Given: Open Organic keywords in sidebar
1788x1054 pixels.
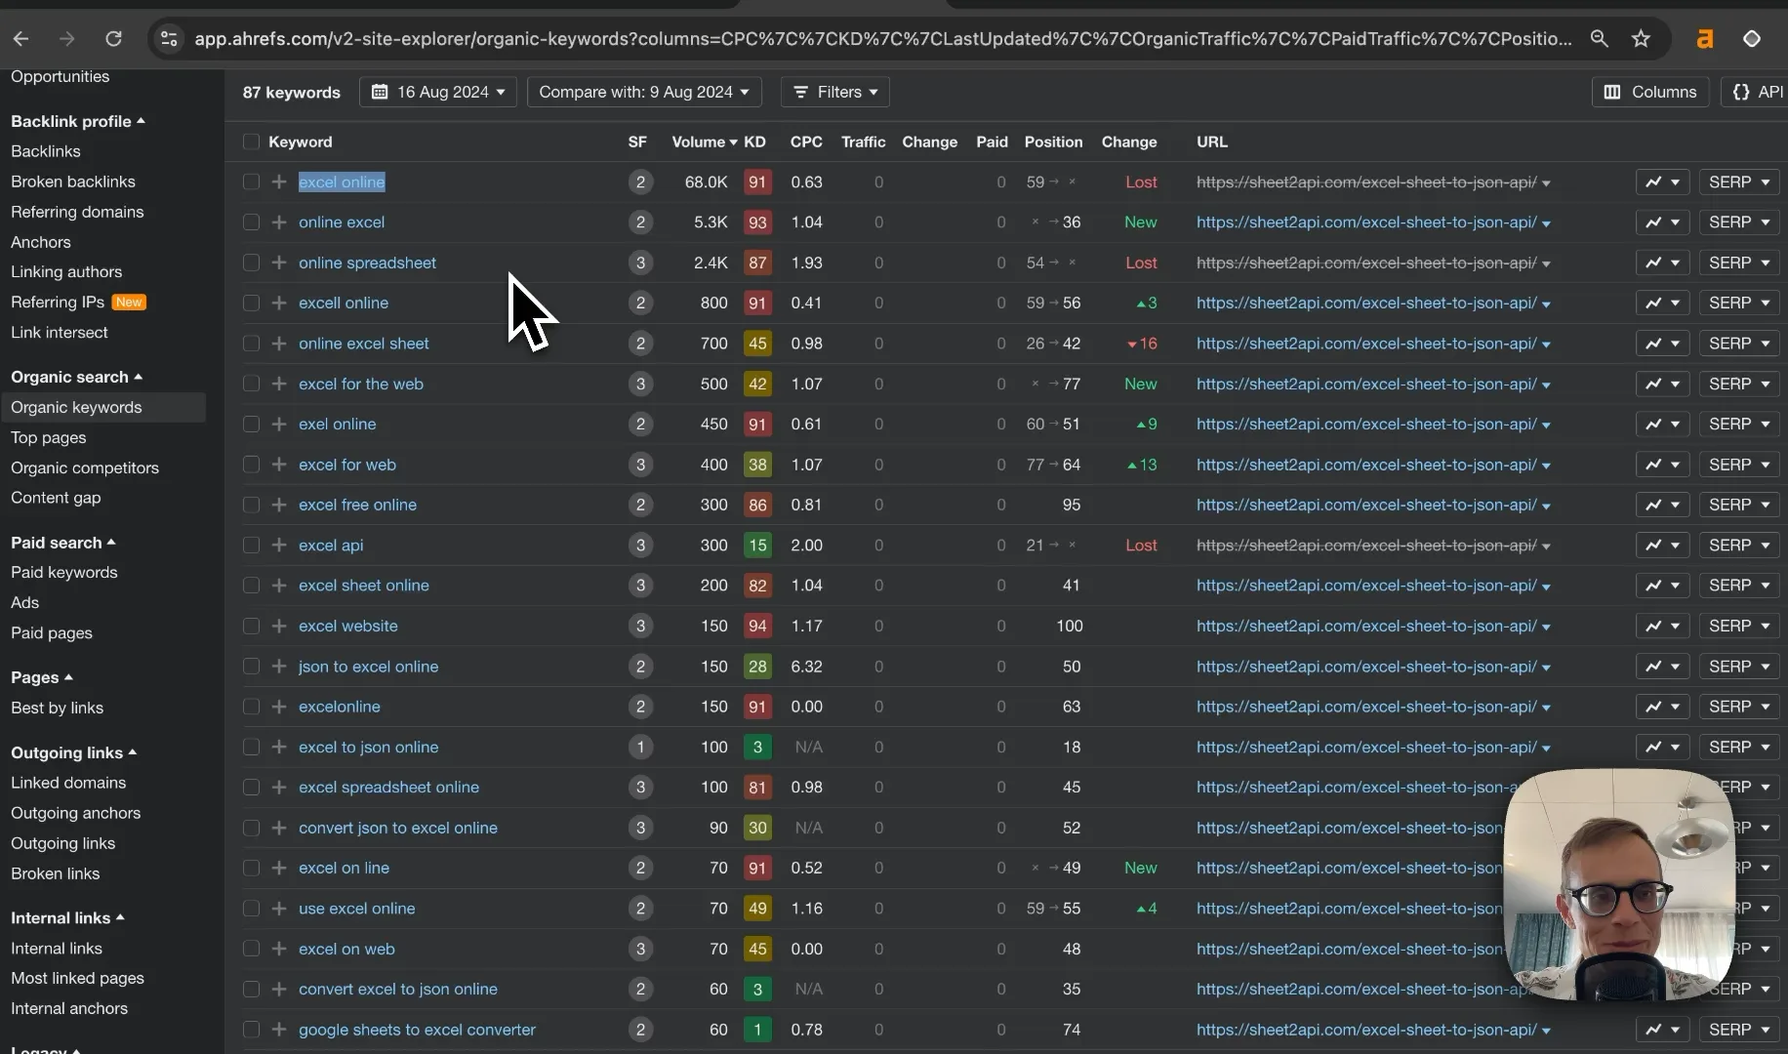Looking at the screenshot, I should (x=76, y=407).
